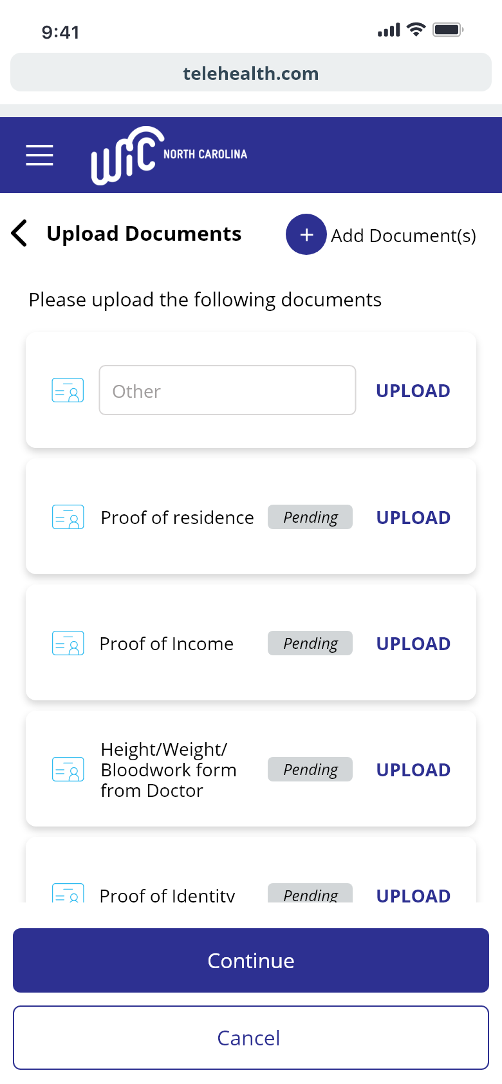Focus the Other document name field
The width and height of the screenshot is (502, 1084).
click(x=227, y=390)
